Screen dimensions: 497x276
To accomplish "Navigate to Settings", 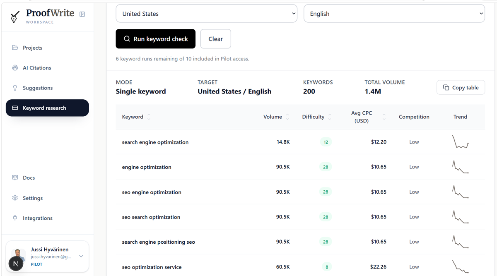I will [47, 198].
